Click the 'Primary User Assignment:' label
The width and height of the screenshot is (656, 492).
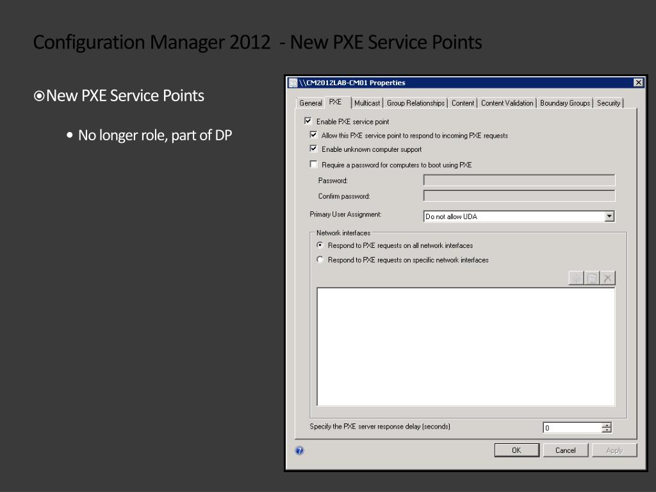(x=345, y=214)
